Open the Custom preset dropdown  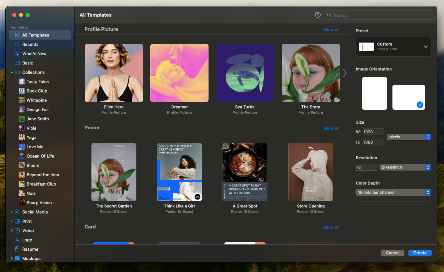(393, 47)
